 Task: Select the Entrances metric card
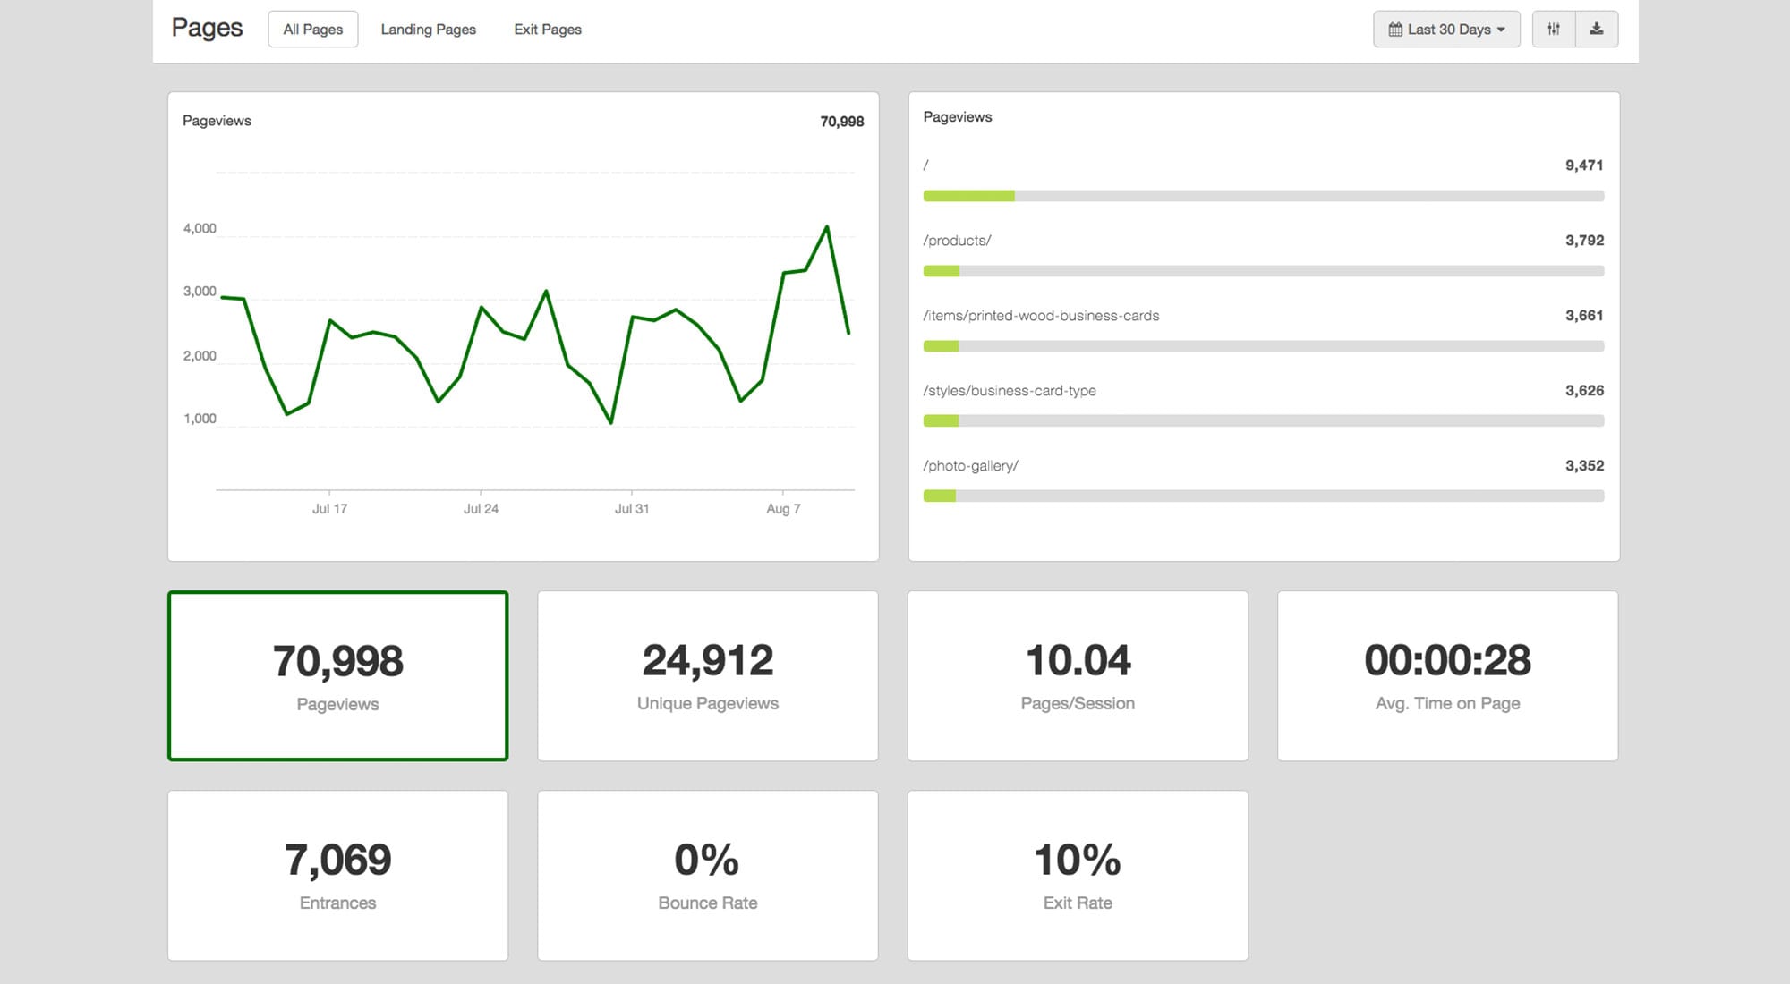click(338, 876)
